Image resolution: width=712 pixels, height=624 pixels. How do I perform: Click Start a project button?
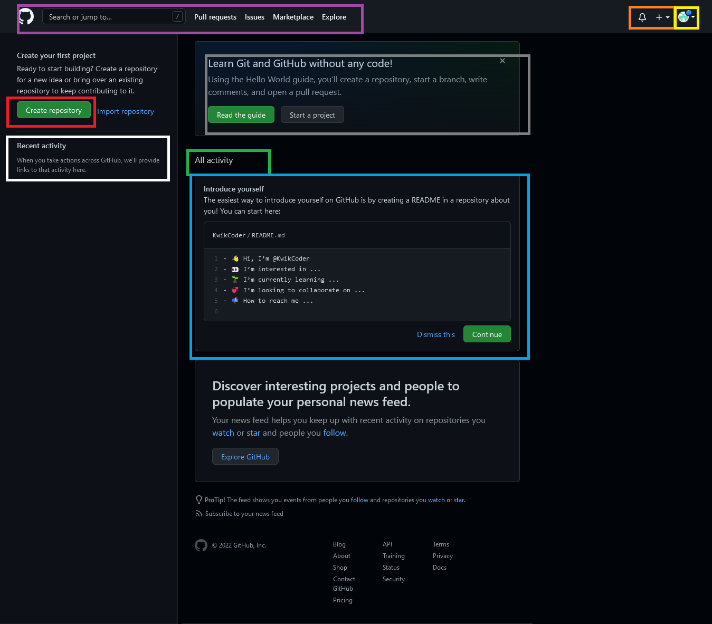[312, 115]
